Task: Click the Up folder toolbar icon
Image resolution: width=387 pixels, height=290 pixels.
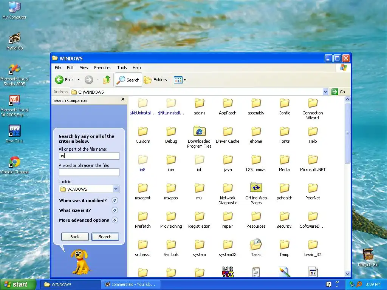Action: pos(107,80)
